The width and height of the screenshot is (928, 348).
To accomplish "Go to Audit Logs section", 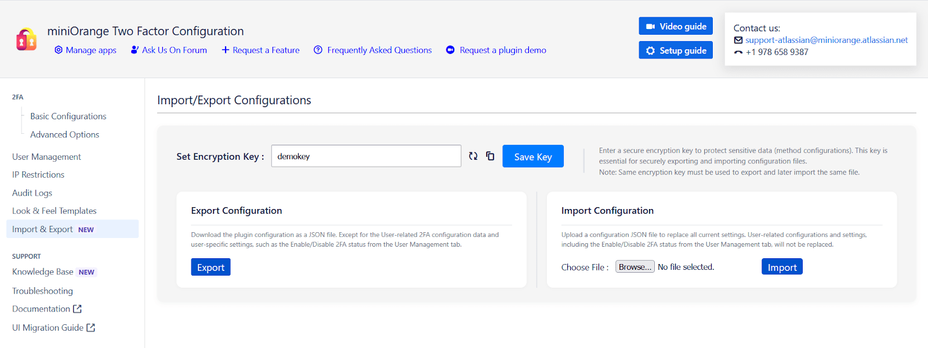I will click(32, 193).
